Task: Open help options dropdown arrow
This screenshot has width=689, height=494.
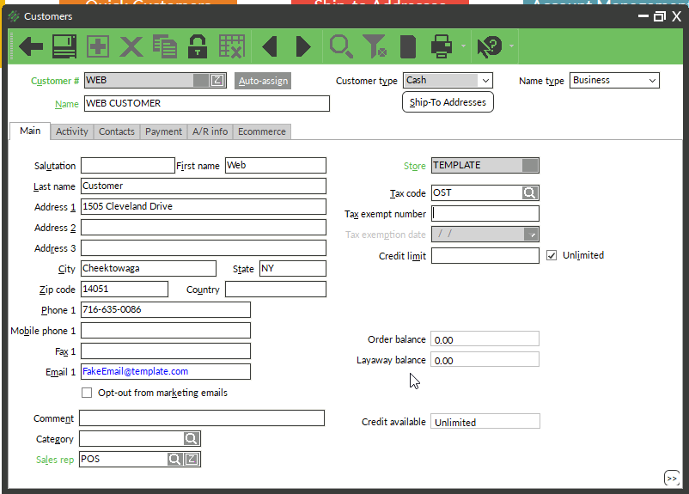Action: 511,46
